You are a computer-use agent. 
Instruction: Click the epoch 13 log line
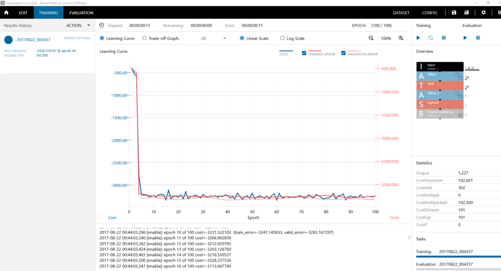(x=165, y=249)
